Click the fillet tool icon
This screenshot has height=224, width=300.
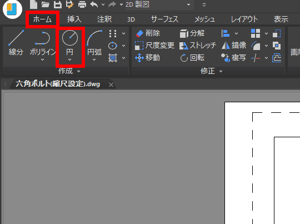[256, 46]
